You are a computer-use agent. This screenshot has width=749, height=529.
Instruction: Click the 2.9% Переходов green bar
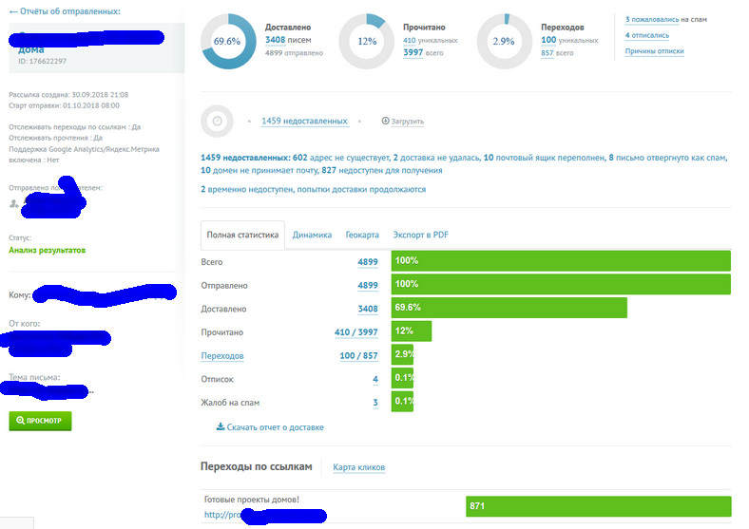[403, 355]
